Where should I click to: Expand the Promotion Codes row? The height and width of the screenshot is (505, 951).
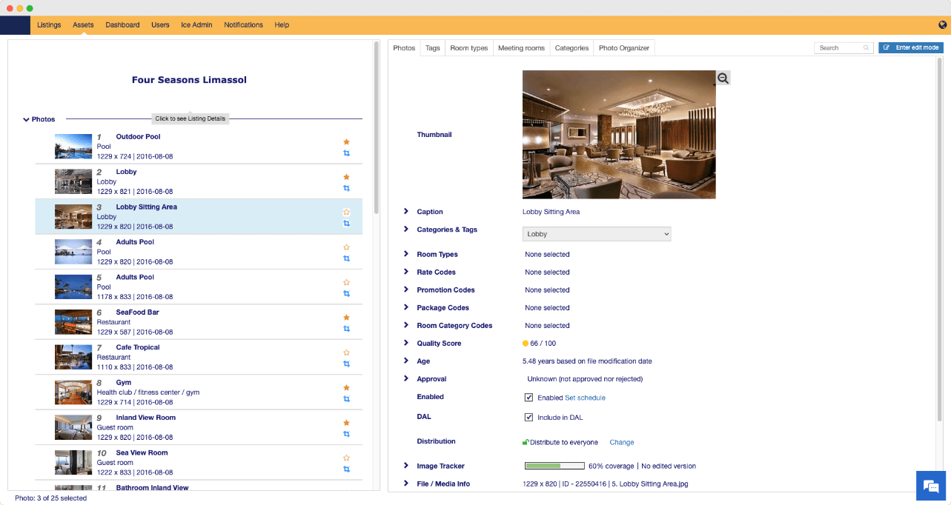(x=406, y=290)
